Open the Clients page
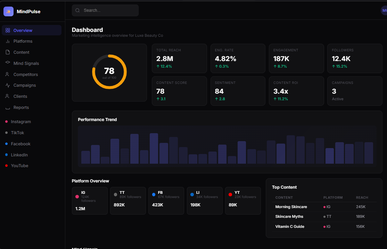The width and height of the screenshot is (387, 249). 32,96
